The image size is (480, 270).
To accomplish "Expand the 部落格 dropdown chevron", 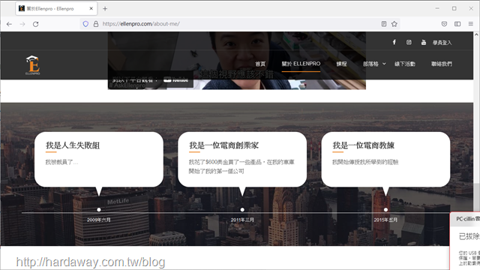I will tap(384, 64).
